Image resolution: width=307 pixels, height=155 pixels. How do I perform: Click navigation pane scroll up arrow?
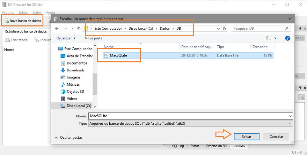pyautogui.click(x=95, y=46)
